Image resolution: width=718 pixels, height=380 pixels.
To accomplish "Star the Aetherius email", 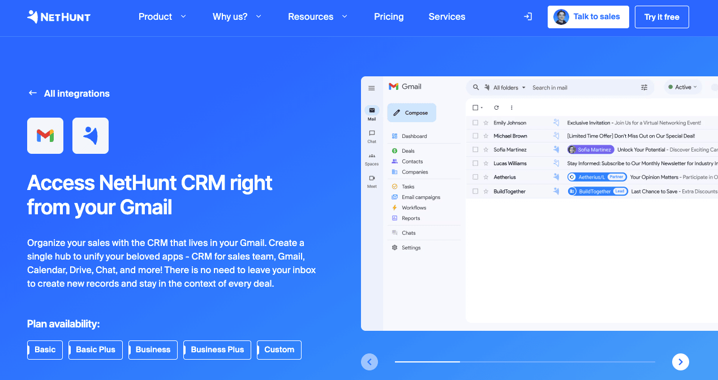I will 485,177.
